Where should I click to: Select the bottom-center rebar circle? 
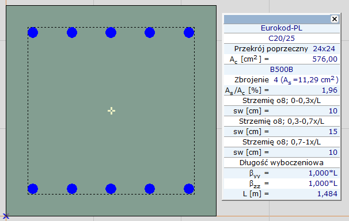tap(111, 189)
